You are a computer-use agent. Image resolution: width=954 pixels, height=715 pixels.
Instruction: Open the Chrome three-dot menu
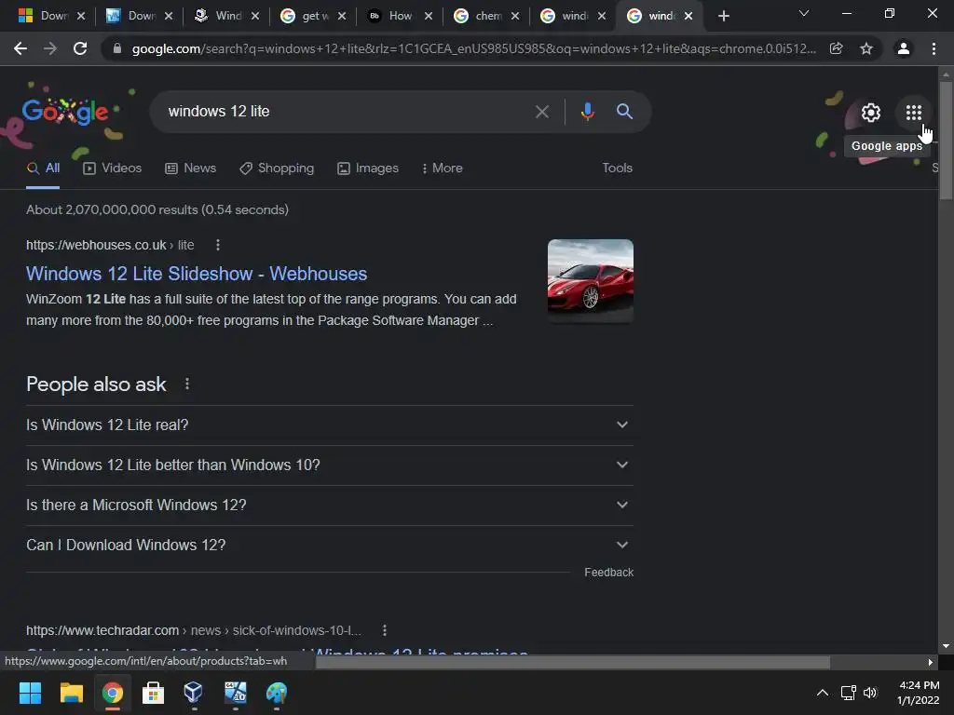(934, 48)
